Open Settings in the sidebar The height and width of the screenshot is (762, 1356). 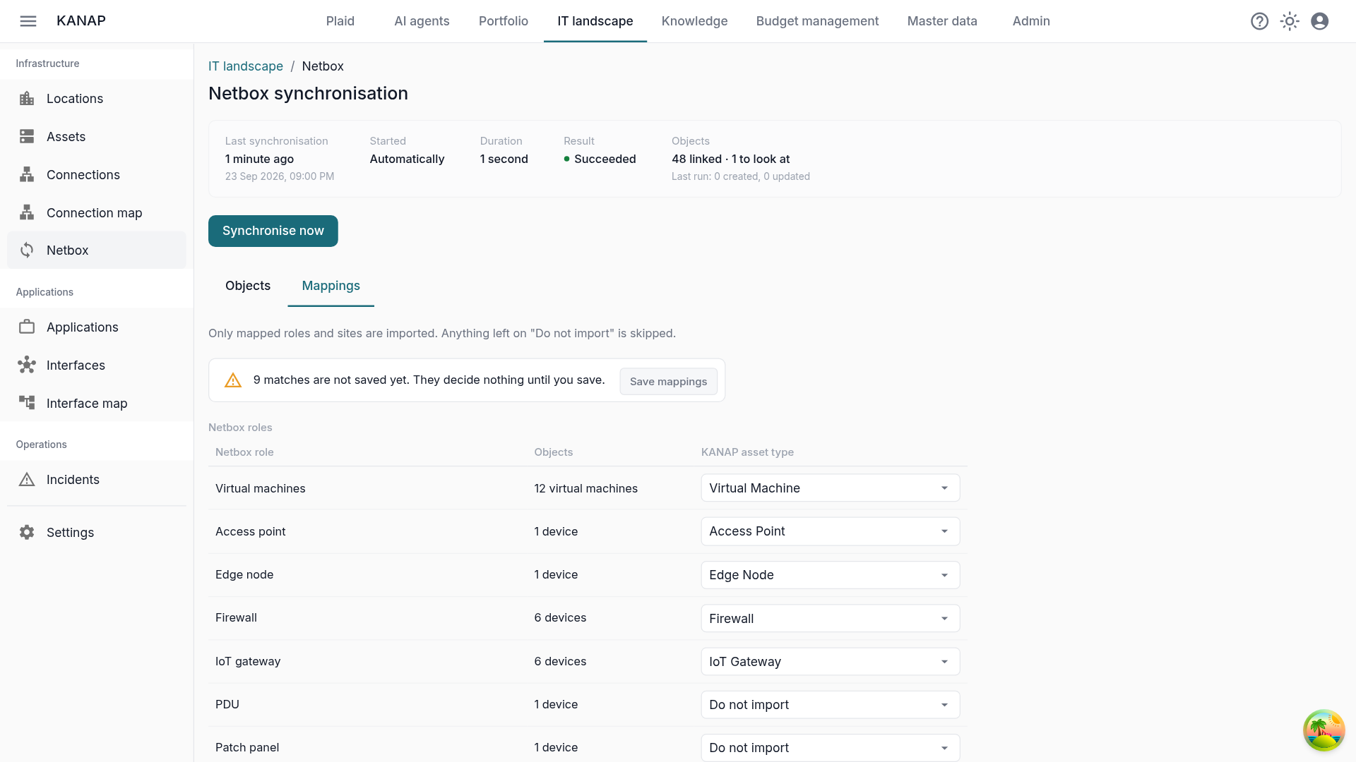pos(97,533)
